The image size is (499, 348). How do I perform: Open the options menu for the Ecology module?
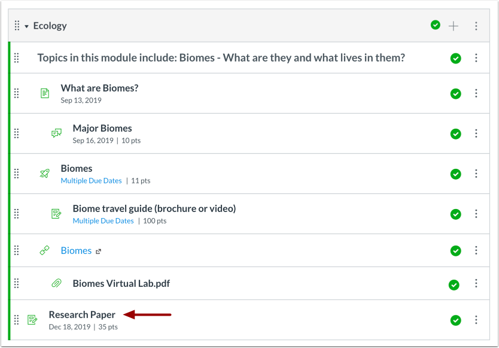point(476,26)
